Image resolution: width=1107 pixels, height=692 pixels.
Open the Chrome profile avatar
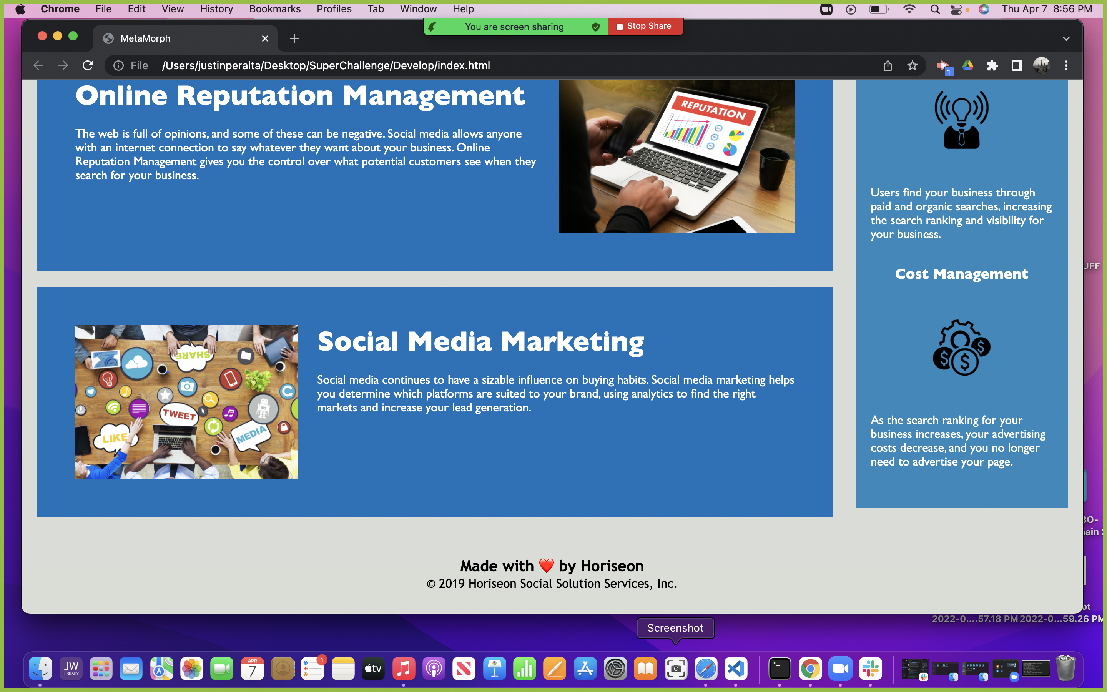[x=1041, y=65]
